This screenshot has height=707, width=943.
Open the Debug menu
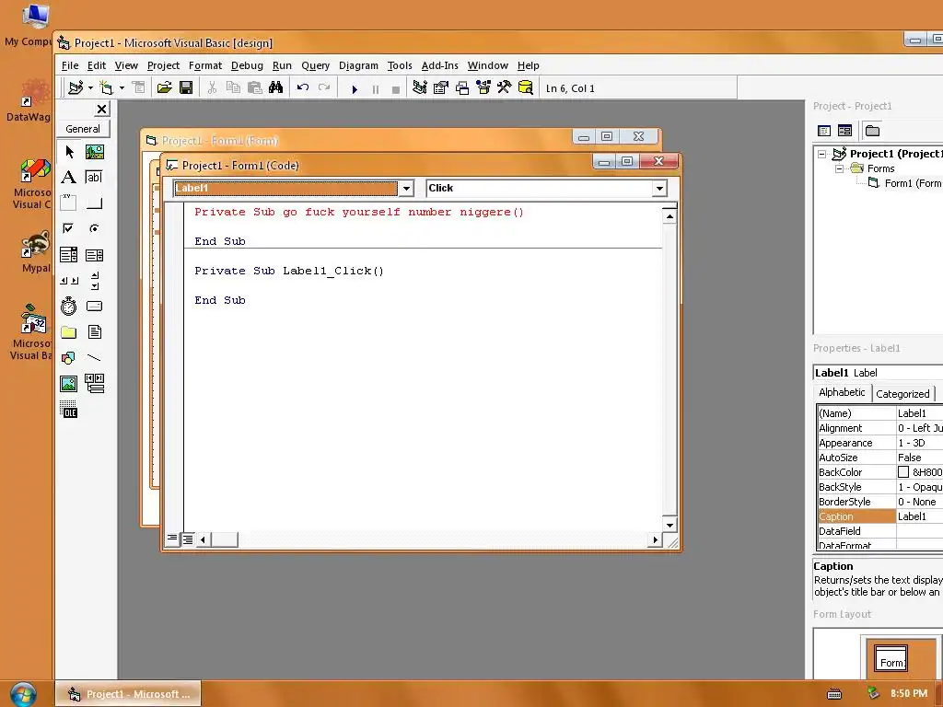[x=247, y=65]
